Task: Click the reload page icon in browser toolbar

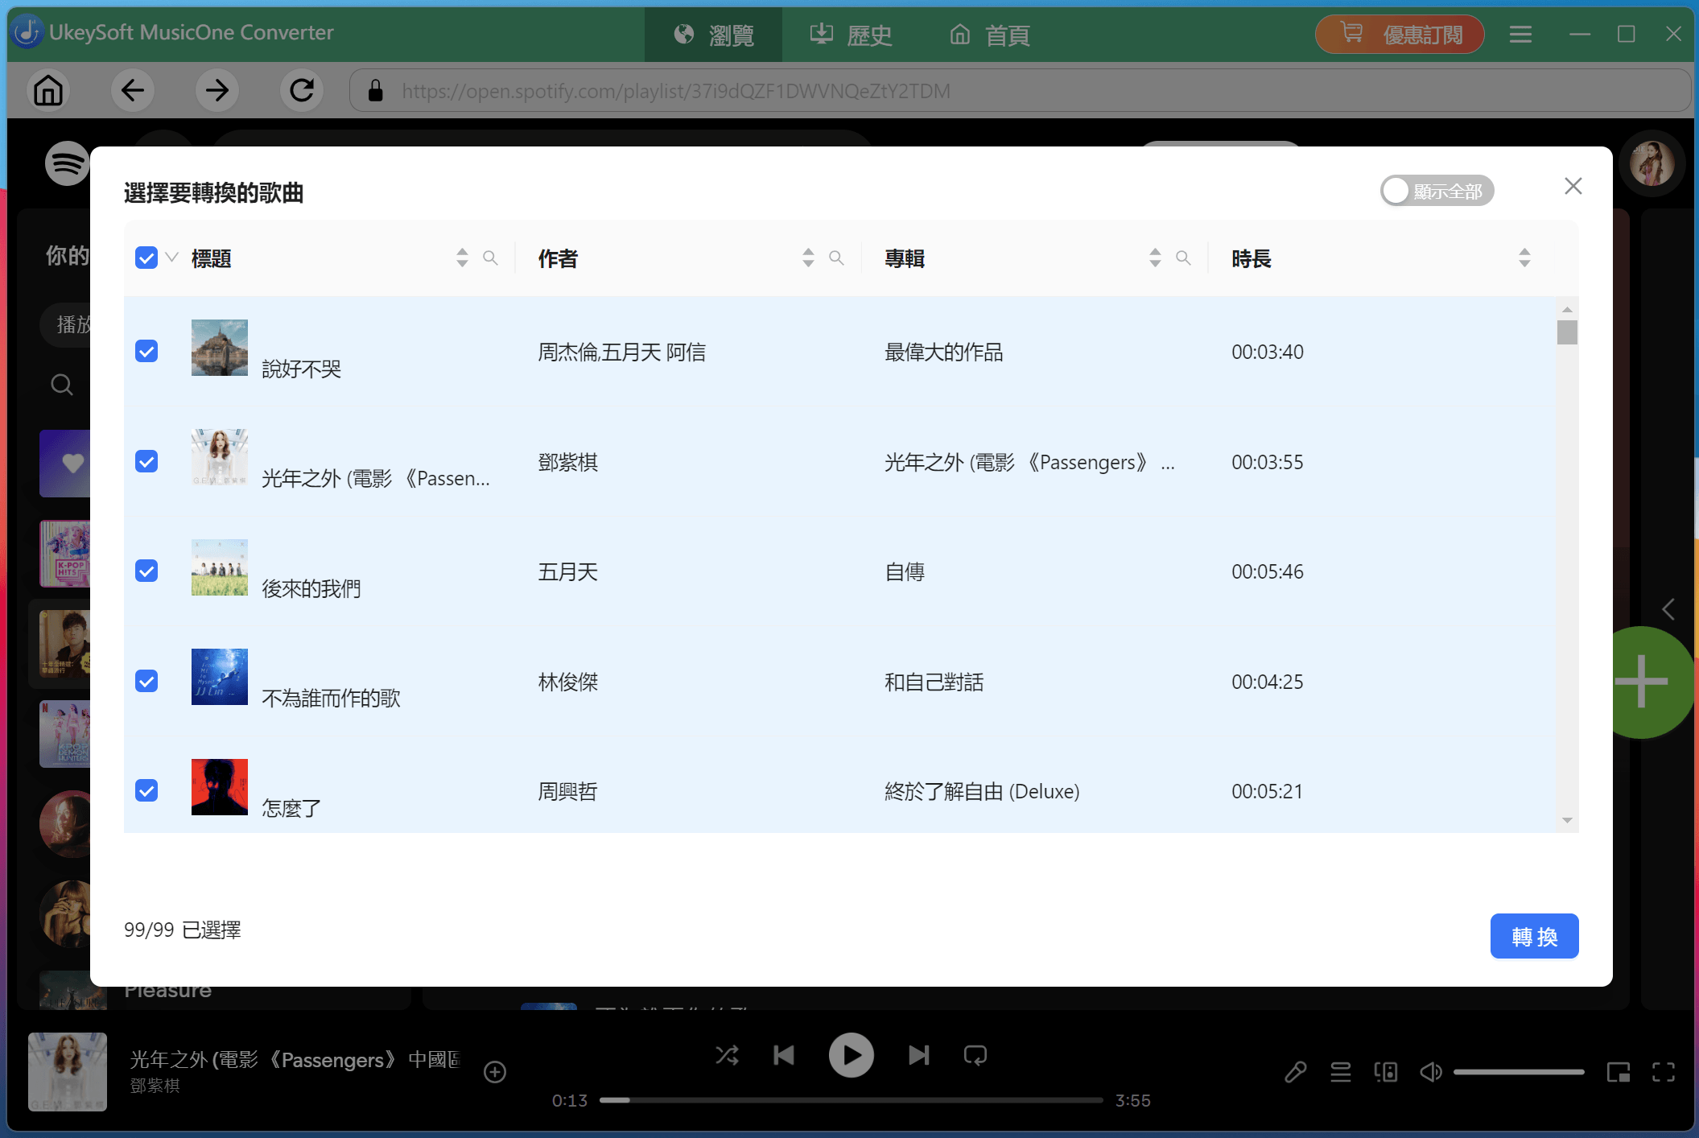Action: coord(302,90)
